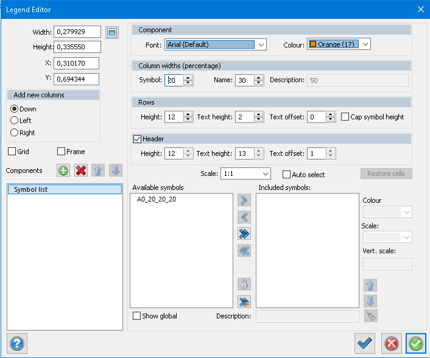
Task: Click the Width input field
Action: click(77, 32)
